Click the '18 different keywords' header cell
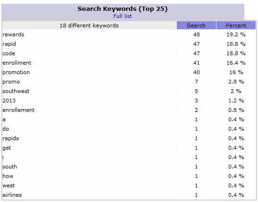This screenshot has width=258, height=202. tap(89, 25)
